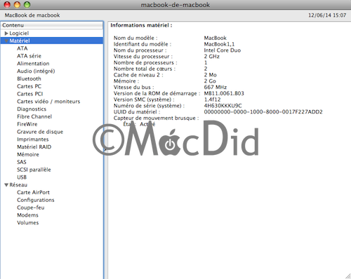Open Matériel RAID entry
Viewport: 351px width, 279px height.
34,147
